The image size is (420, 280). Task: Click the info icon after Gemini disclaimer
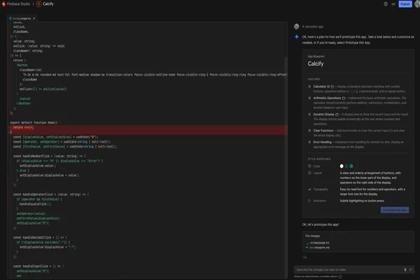(x=340, y=276)
